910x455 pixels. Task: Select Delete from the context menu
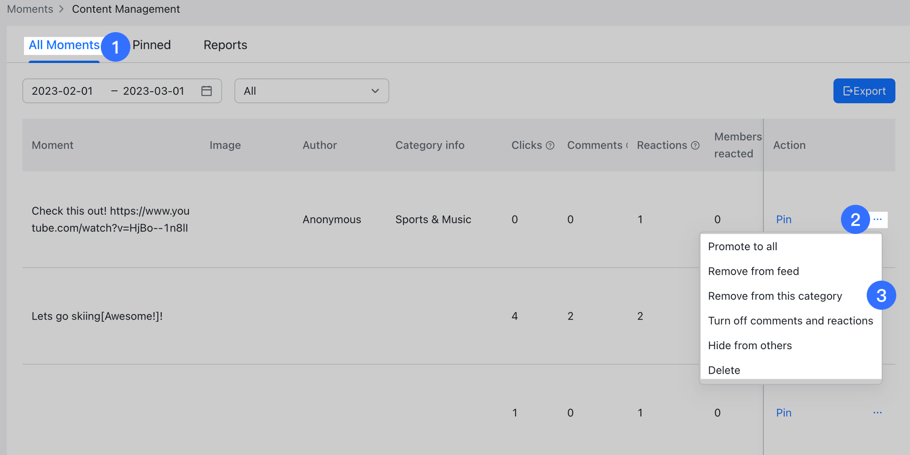click(x=724, y=370)
